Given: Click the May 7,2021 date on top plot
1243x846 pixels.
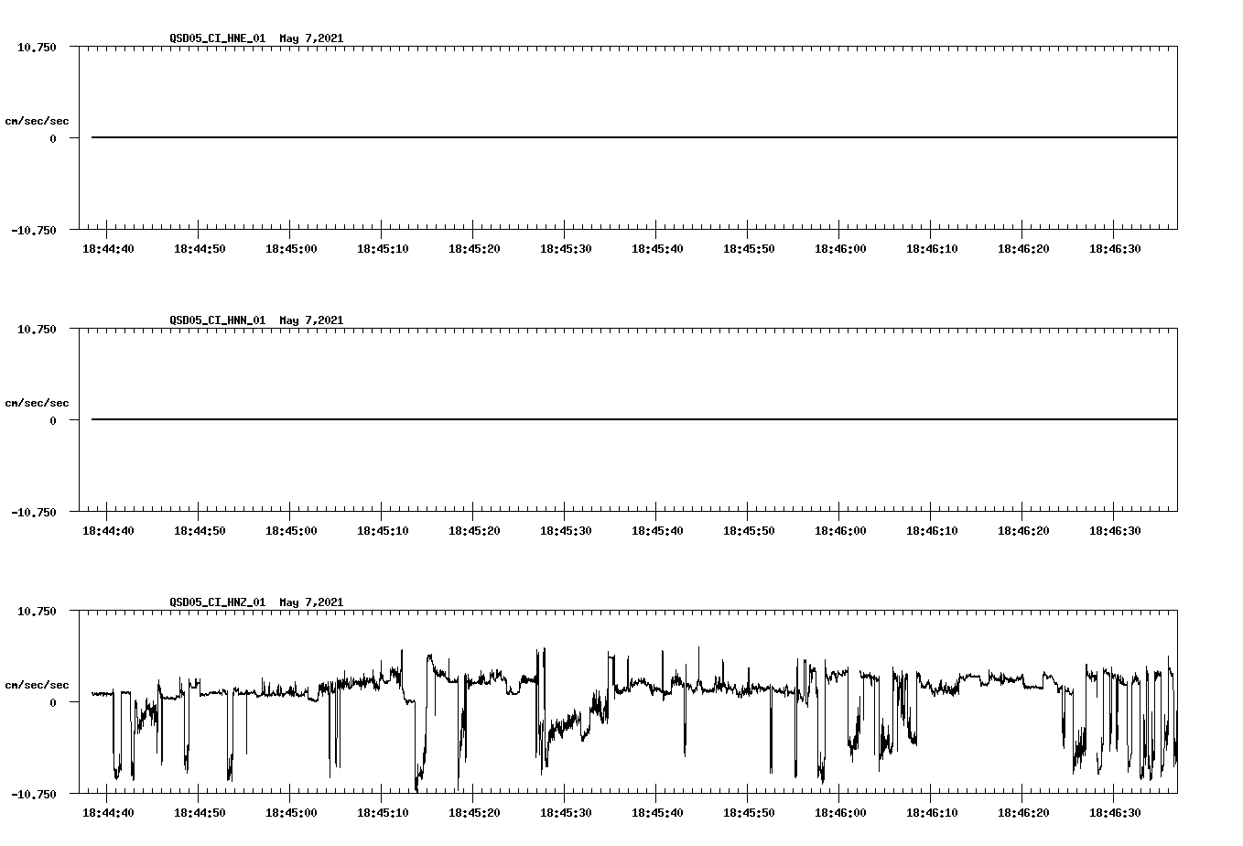Looking at the screenshot, I should (311, 38).
